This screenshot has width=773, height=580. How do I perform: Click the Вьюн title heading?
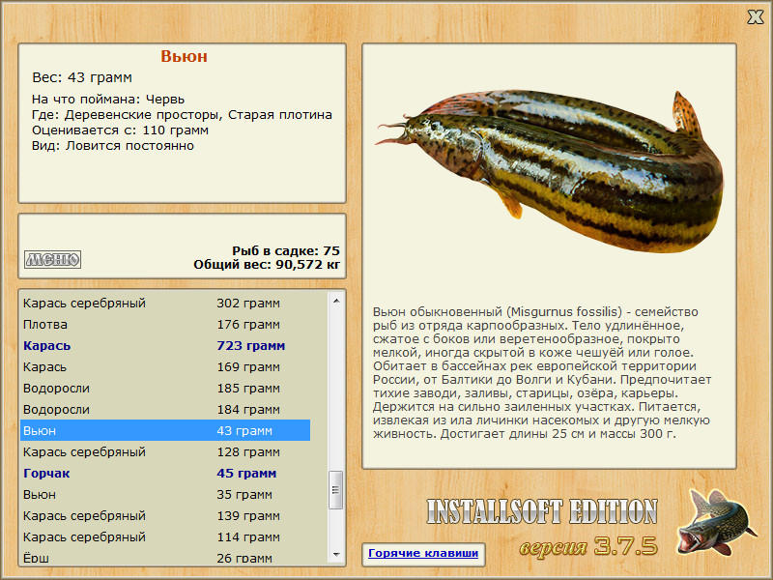pos(184,56)
